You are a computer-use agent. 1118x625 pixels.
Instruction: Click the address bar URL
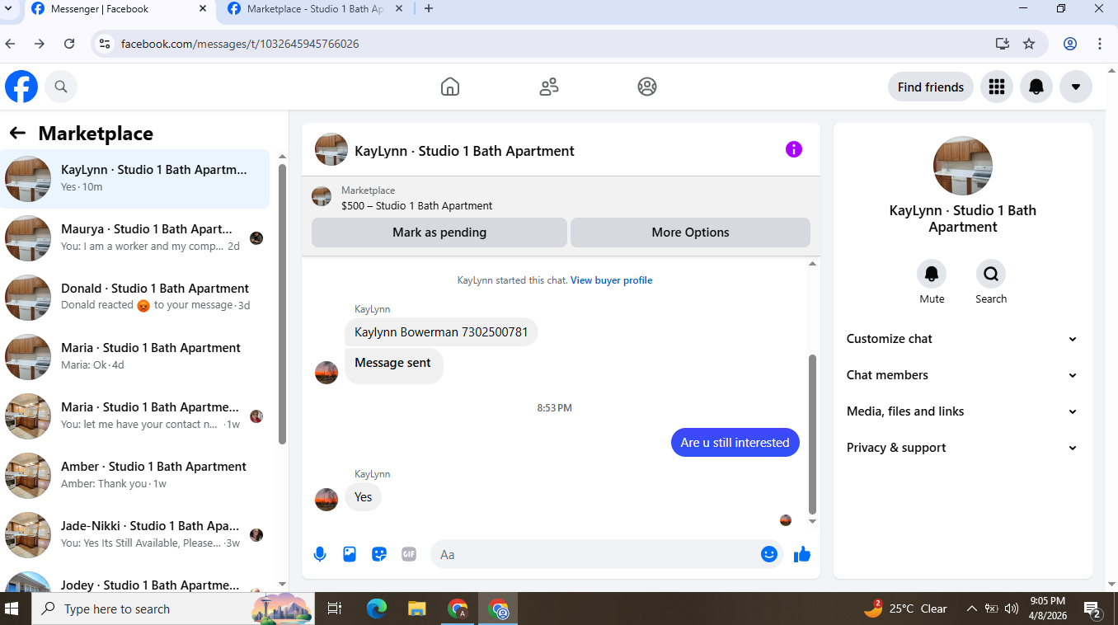[x=240, y=44]
